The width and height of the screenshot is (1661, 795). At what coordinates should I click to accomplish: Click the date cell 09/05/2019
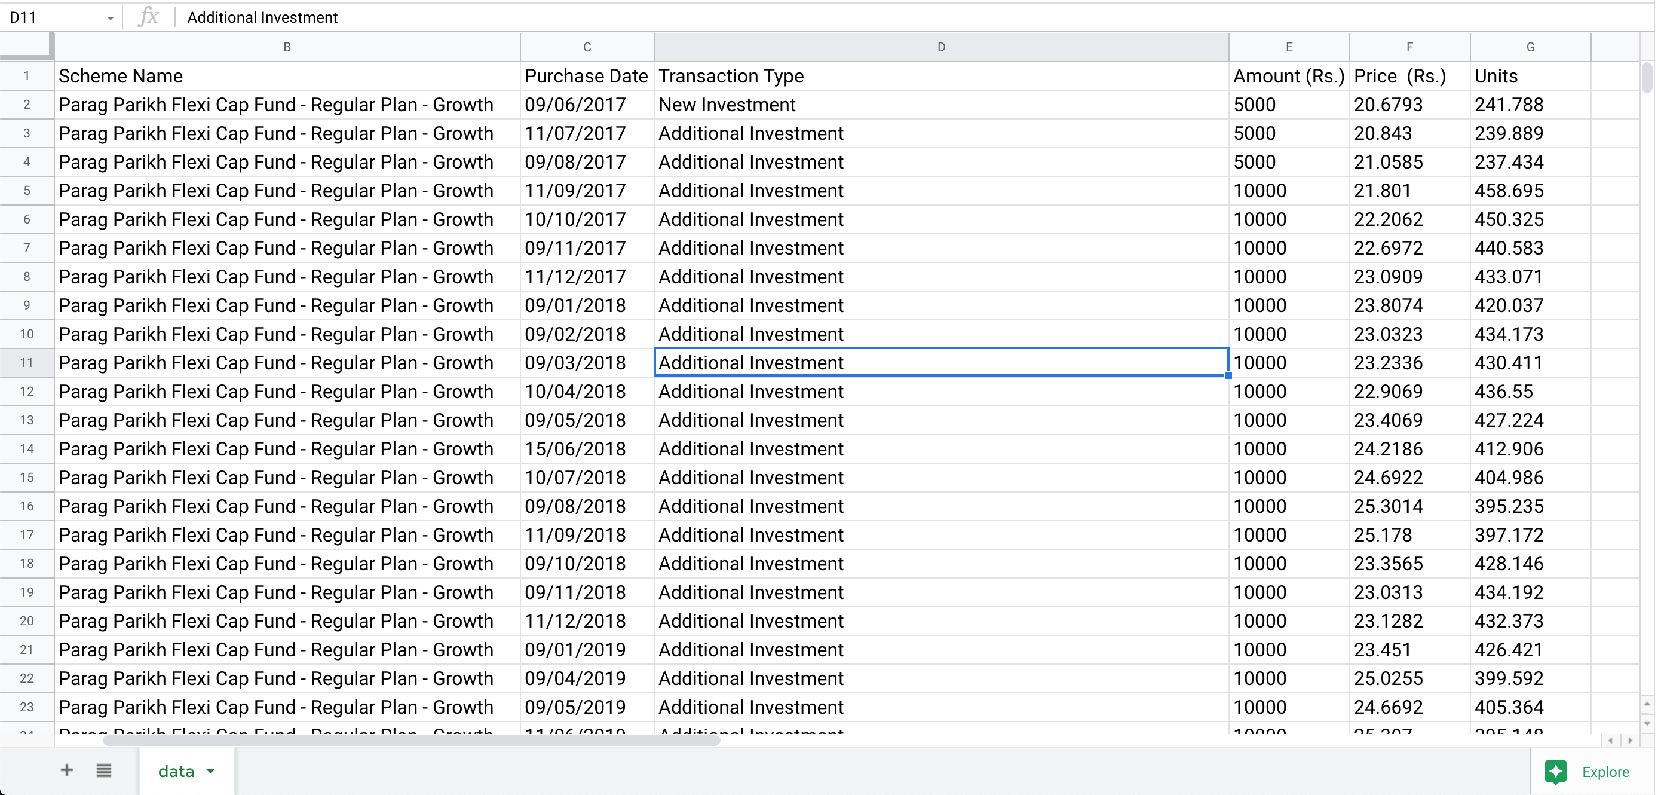[x=587, y=707]
